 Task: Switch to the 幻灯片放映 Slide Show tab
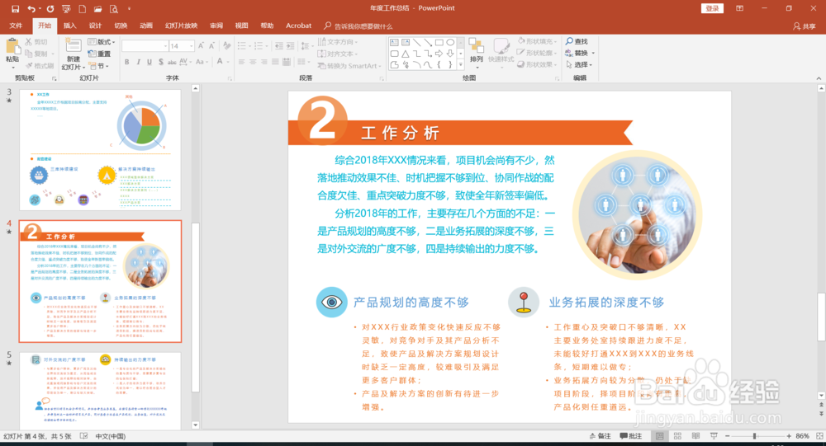[x=181, y=26]
